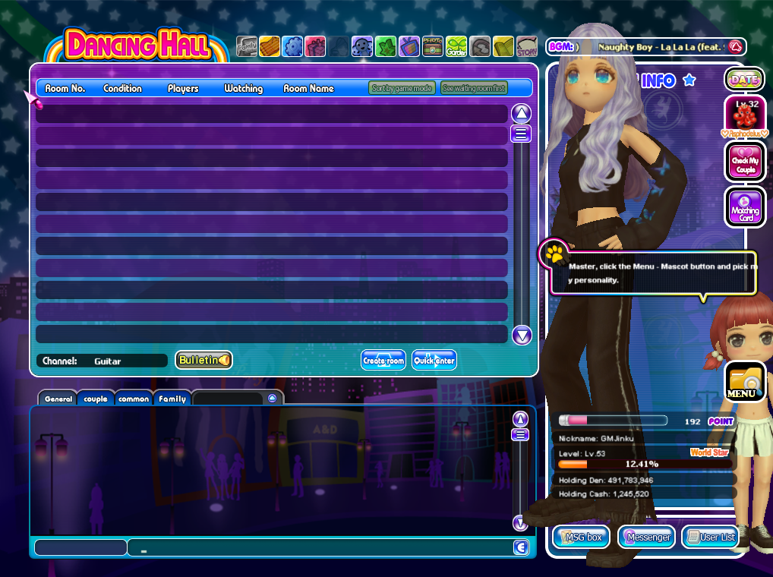The image size is (773, 577).
Task: Click the Matching Card icon
Action: click(745, 206)
